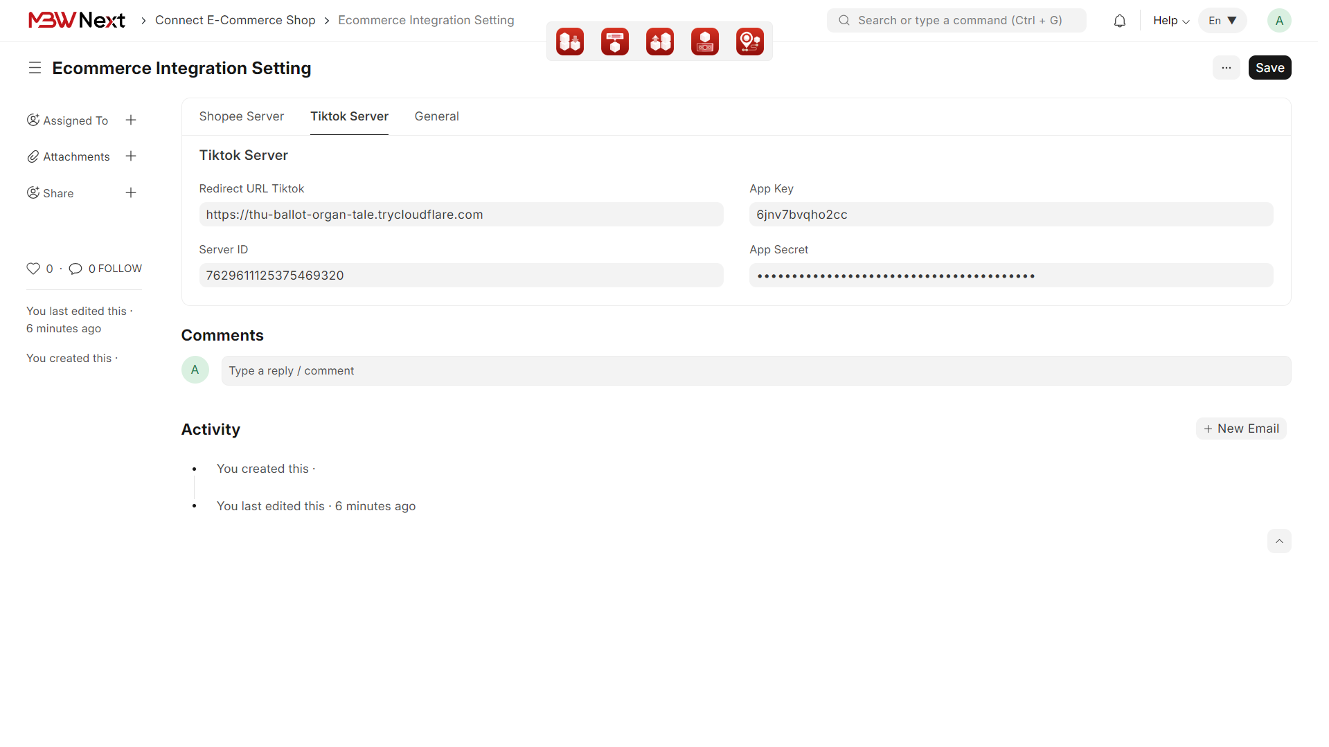Click the search magnifier icon

click(844, 21)
